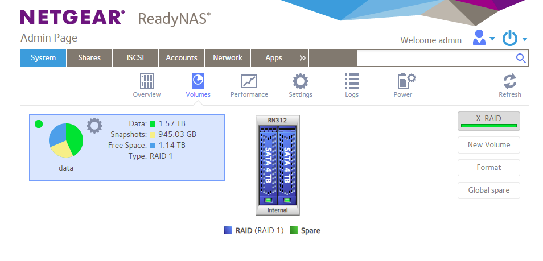Open the Logs list icon
The image size is (543, 261).
point(352,82)
